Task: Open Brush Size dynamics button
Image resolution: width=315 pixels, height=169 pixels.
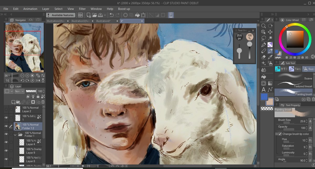Action: pos(310,121)
